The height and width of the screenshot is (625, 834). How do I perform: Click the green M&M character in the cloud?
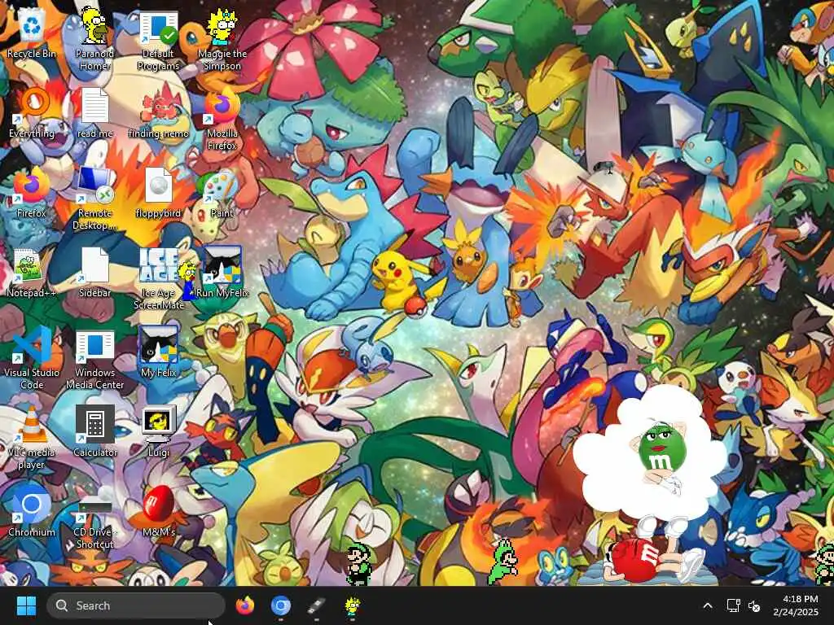[x=660, y=452]
